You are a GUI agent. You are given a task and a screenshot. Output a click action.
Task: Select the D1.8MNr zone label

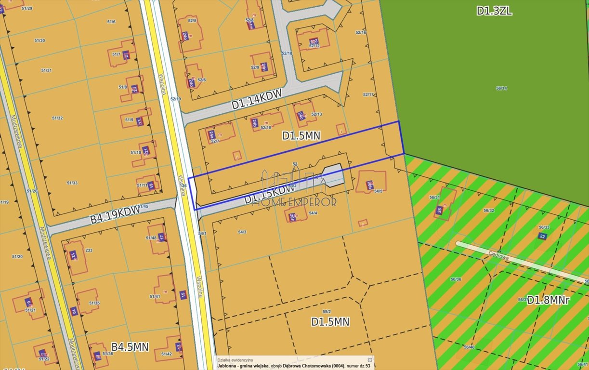coord(548,300)
